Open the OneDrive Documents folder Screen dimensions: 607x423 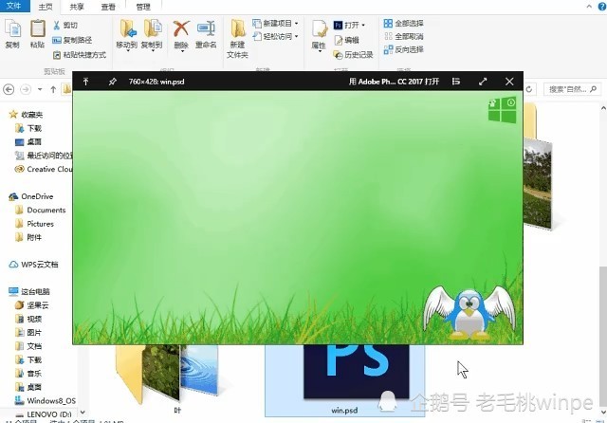(41, 210)
